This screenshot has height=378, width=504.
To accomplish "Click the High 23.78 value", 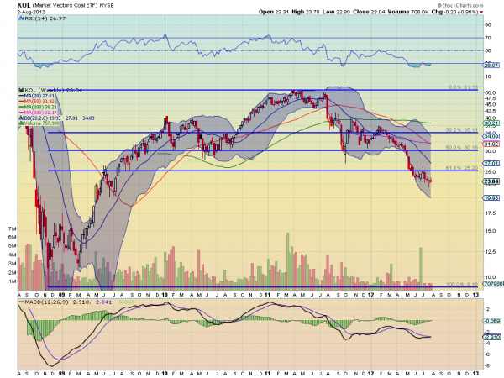I will tap(306, 12).
